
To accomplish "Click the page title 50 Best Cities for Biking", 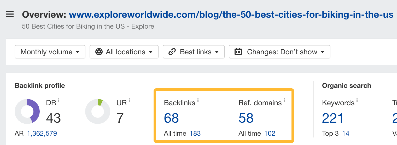I will [88, 26].
